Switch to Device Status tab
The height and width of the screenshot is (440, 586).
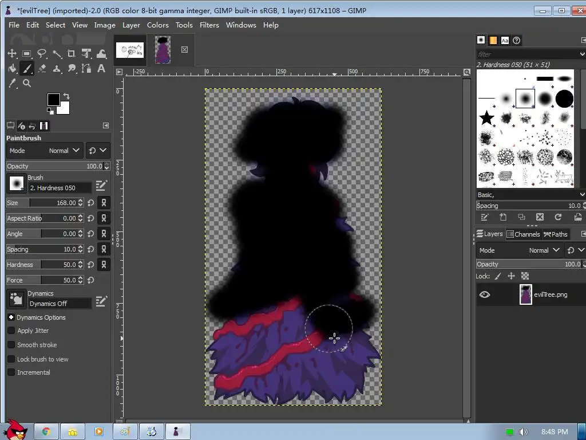(x=21, y=125)
